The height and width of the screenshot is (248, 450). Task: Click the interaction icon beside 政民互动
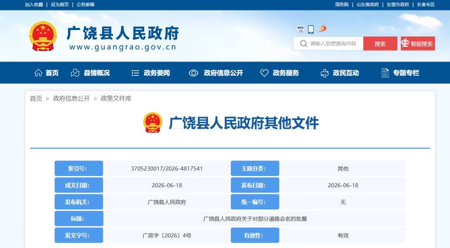point(325,73)
